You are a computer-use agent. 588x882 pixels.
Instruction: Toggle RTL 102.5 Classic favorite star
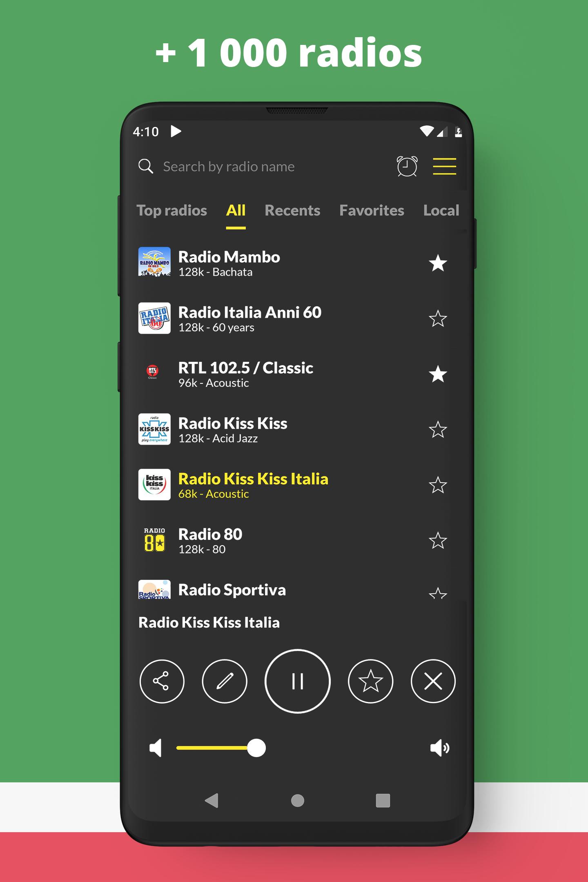point(438,374)
